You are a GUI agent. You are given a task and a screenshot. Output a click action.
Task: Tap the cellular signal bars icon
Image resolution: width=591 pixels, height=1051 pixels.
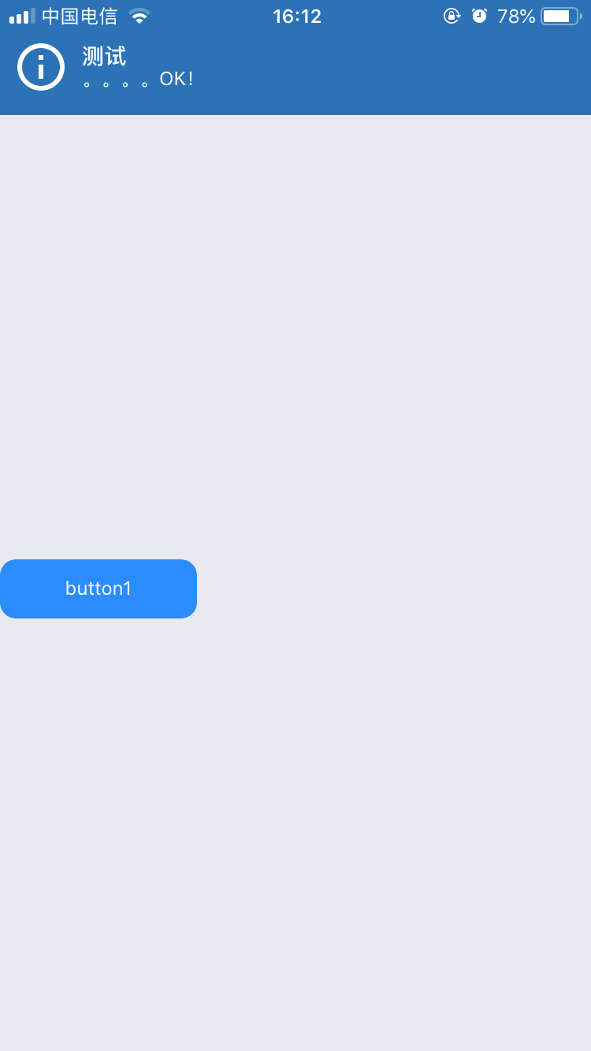(x=22, y=16)
